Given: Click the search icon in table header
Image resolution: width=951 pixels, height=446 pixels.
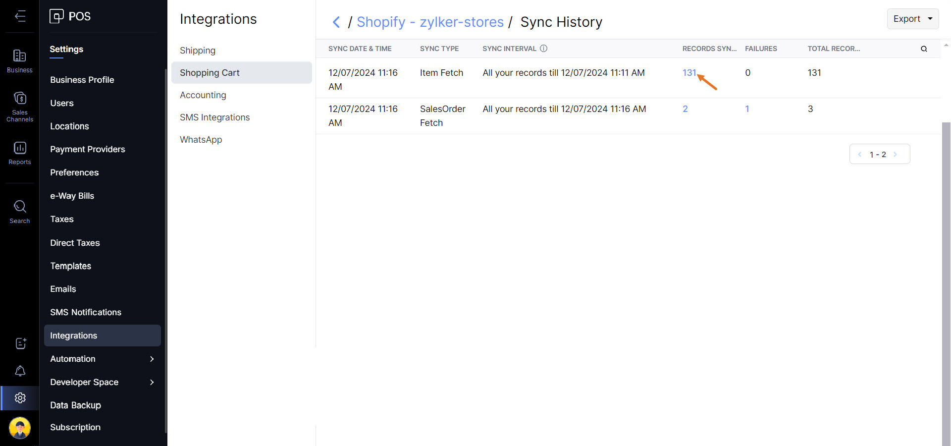Looking at the screenshot, I should click(924, 49).
